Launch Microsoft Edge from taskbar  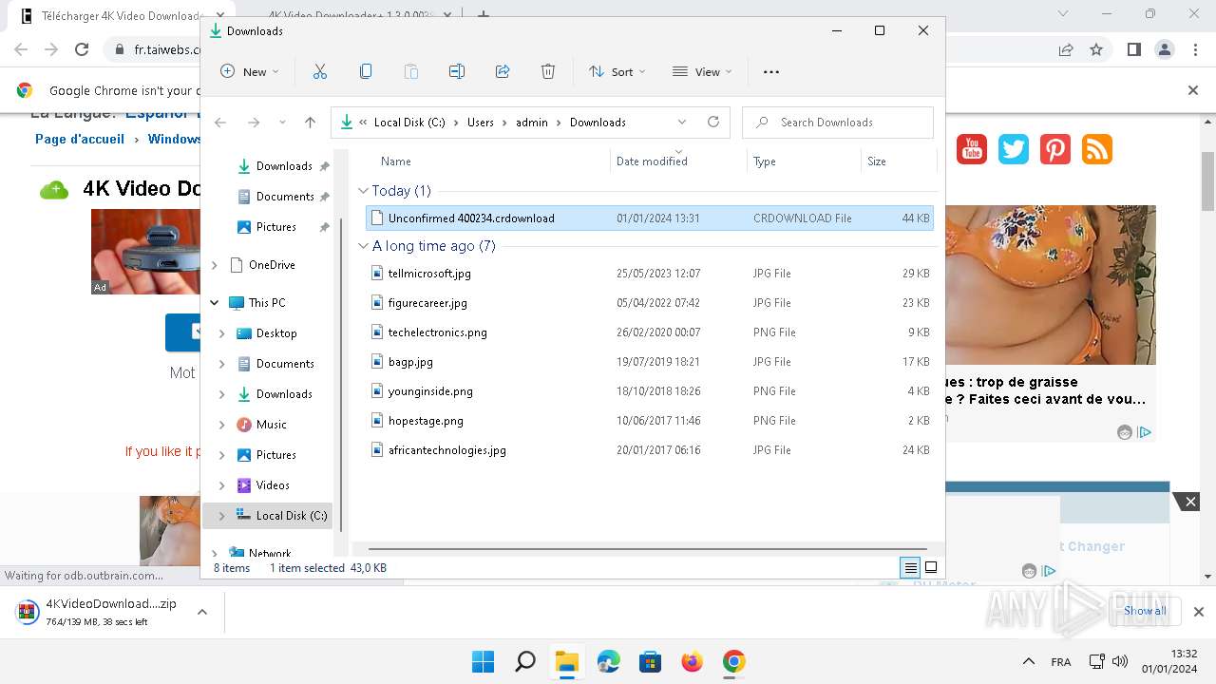tap(609, 661)
